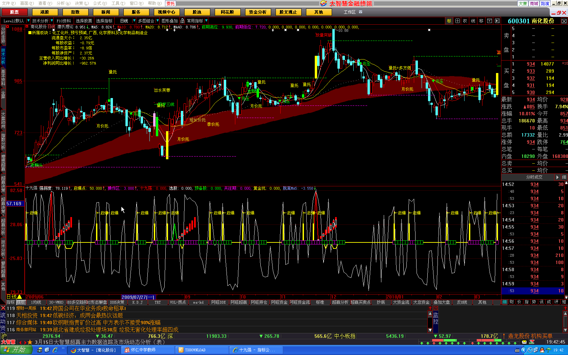
Task: Expand the 技术分析 dropdown arrow
Action: coord(52,21)
